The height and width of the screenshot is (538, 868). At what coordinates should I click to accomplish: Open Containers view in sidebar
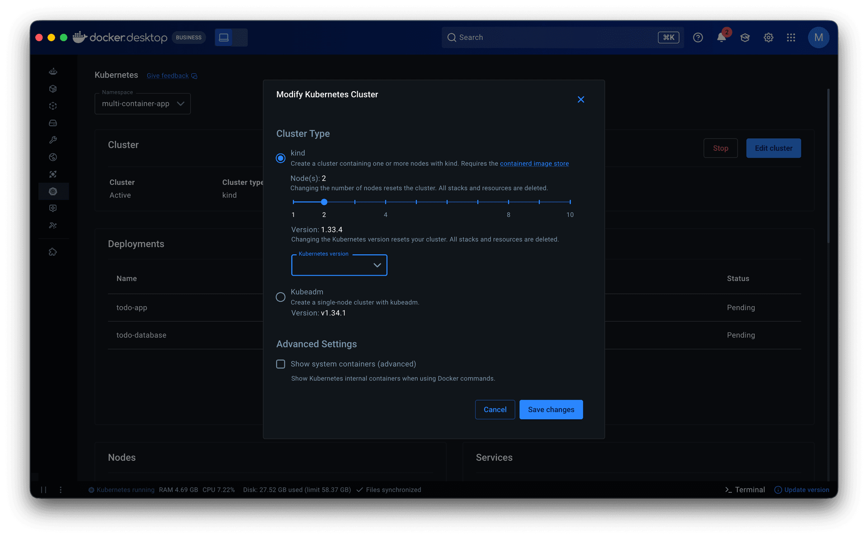pyautogui.click(x=53, y=89)
